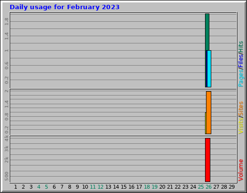
Task: Click the 4k Volume axis label
Action: [6, 138]
